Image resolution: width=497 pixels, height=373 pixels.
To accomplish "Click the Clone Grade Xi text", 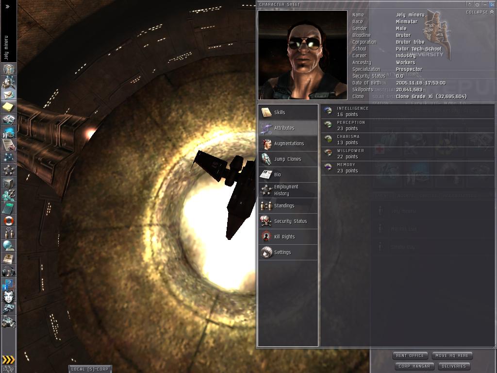I will [x=431, y=97].
